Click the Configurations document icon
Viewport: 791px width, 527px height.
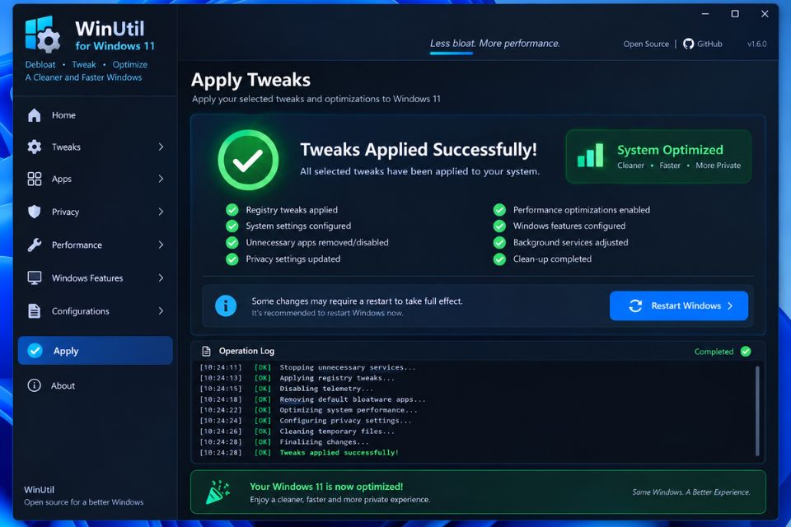point(35,311)
